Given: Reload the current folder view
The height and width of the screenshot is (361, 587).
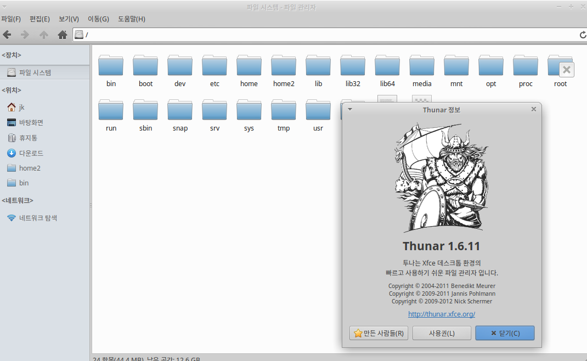Looking at the screenshot, I should 583,35.
